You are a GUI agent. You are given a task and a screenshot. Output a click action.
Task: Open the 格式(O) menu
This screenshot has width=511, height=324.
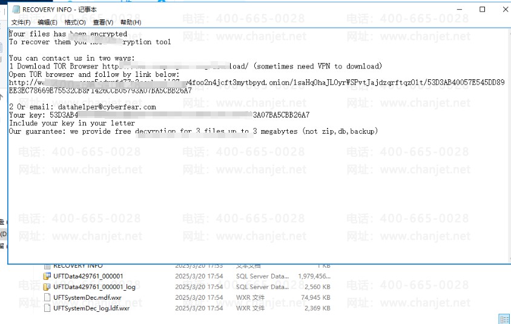point(75,22)
